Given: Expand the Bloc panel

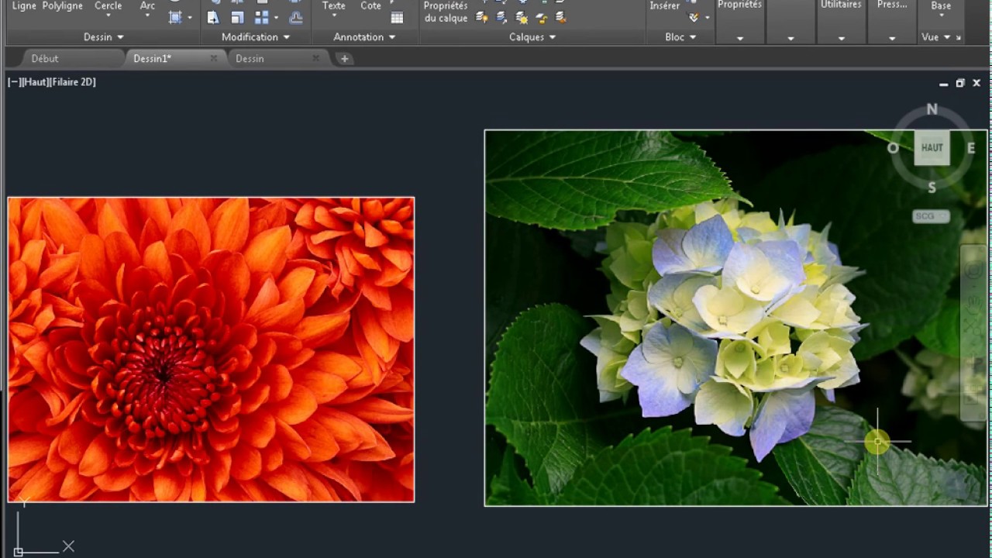Looking at the screenshot, I should point(680,36).
